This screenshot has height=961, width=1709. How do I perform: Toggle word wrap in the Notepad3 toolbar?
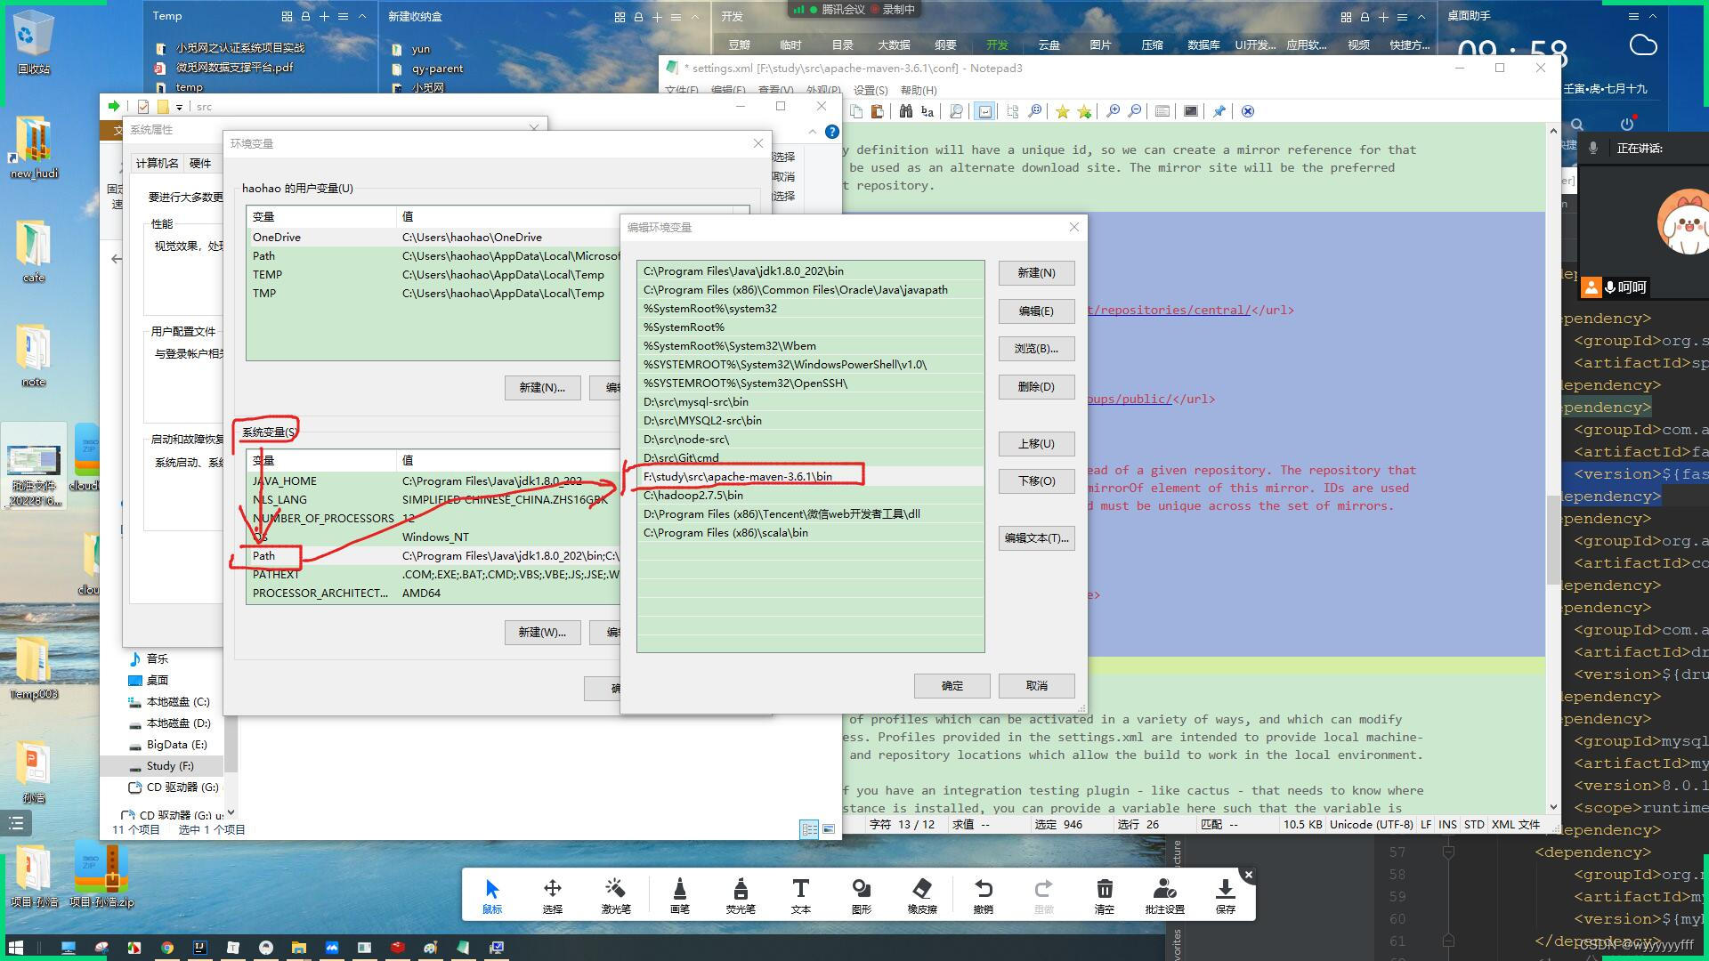click(x=984, y=111)
